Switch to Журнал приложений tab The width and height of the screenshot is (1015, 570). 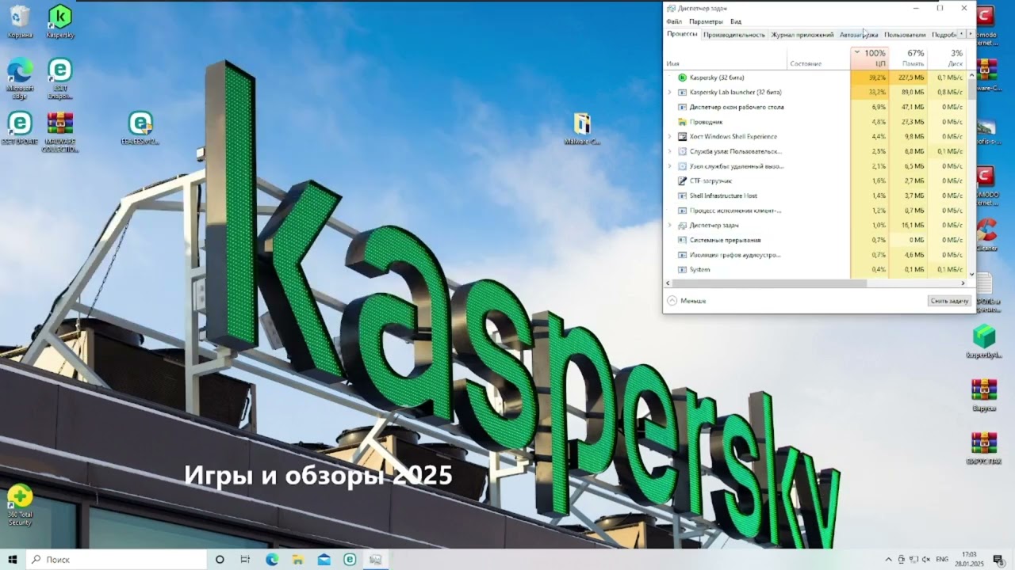tap(802, 35)
